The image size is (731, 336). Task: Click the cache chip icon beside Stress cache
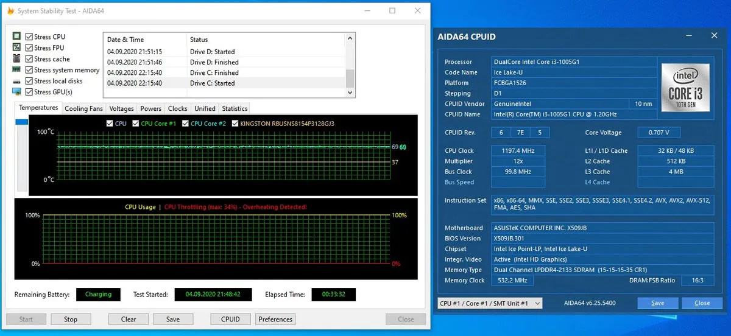(x=17, y=59)
